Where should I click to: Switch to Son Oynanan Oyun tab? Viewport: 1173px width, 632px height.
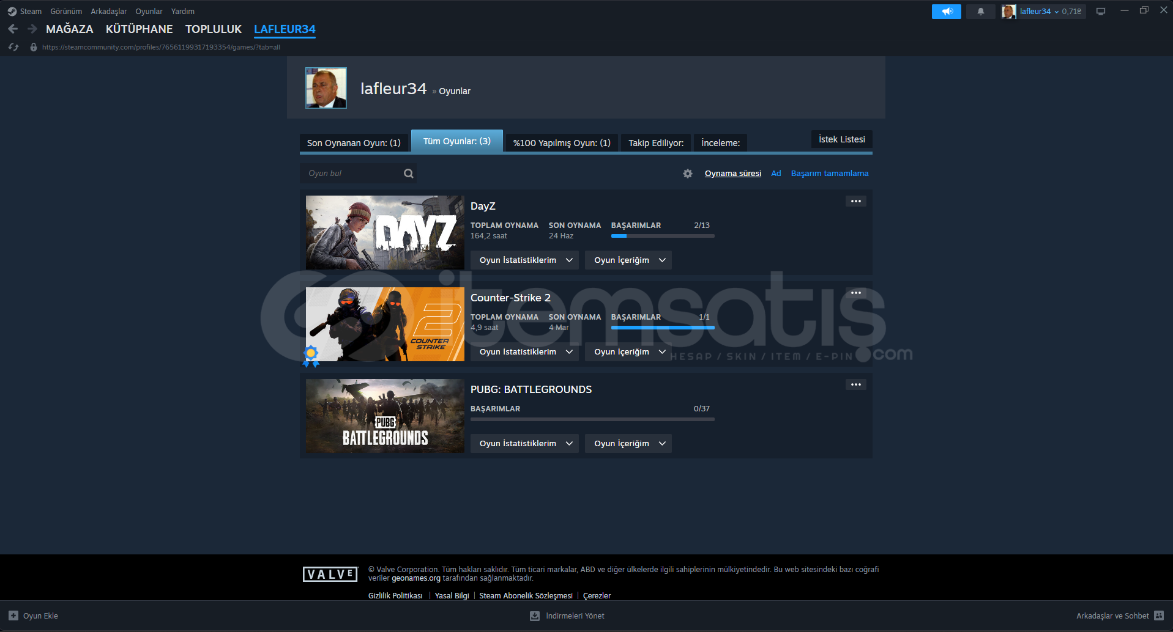[x=354, y=142]
